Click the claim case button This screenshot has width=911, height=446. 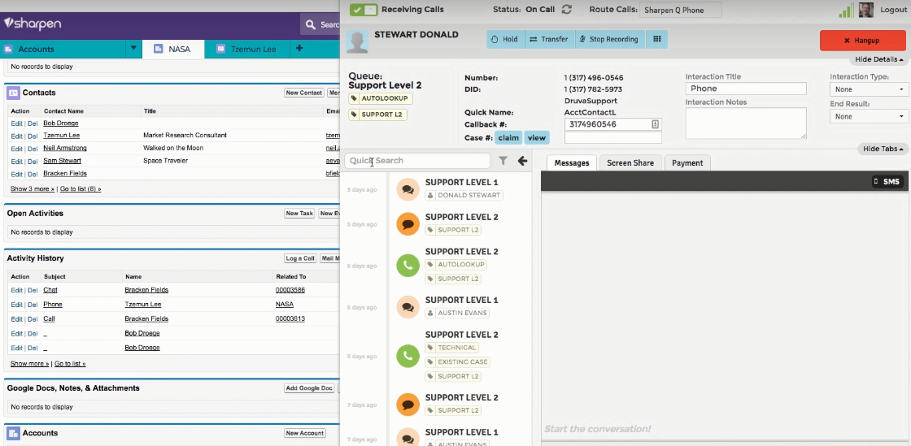[508, 138]
